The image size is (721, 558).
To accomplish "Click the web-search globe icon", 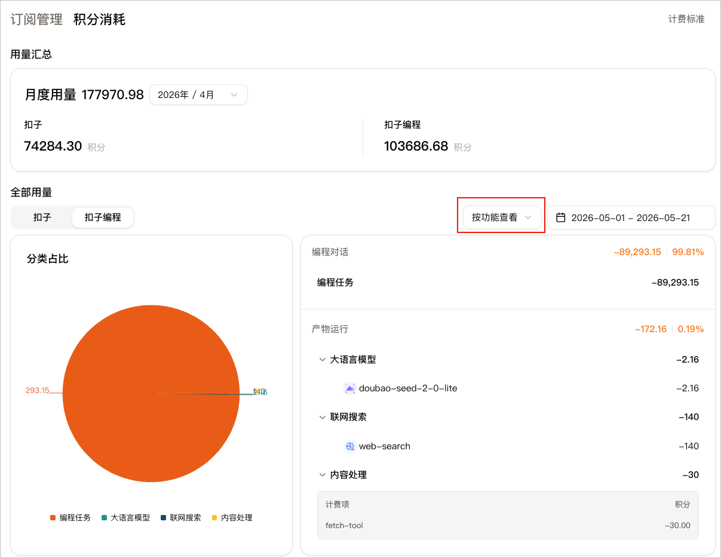I will pyautogui.click(x=350, y=446).
